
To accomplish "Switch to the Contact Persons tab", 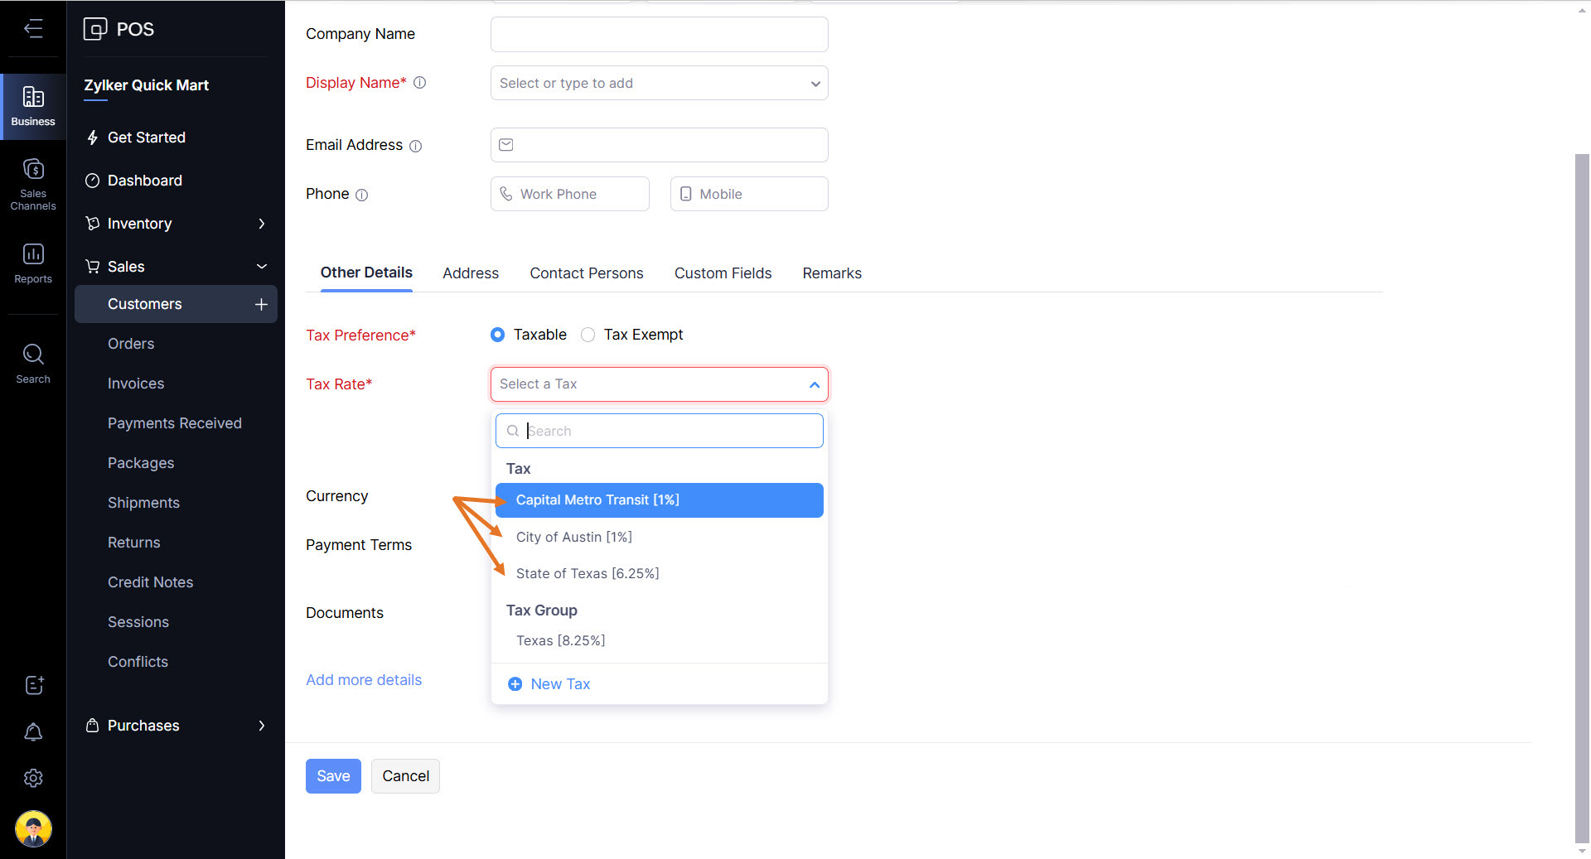I will pos(586,273).
